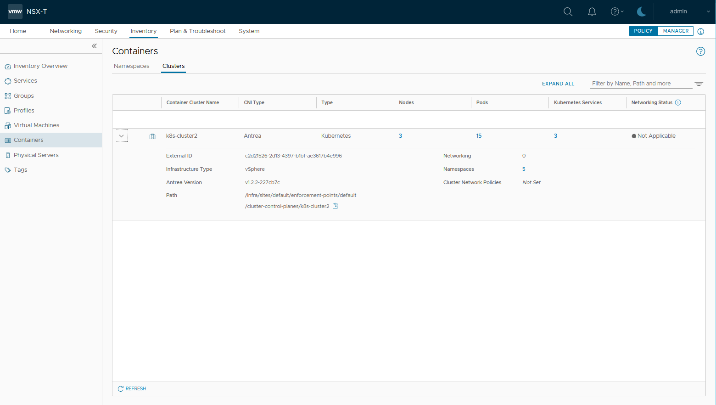
Task: Open the admin user dropdown
Action: point(690,11)
